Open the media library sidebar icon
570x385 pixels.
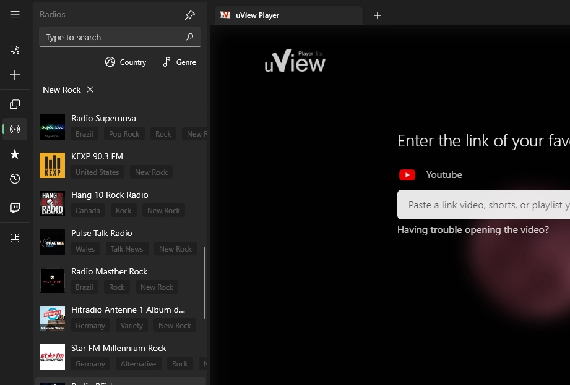coord(14,49)
